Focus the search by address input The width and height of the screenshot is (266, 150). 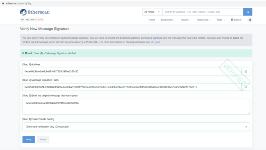[x=203, y=12]
